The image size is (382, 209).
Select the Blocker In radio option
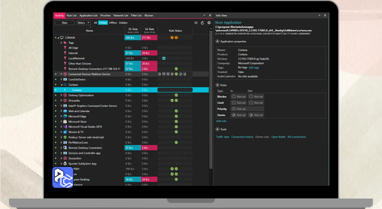(x=234, y=96)
